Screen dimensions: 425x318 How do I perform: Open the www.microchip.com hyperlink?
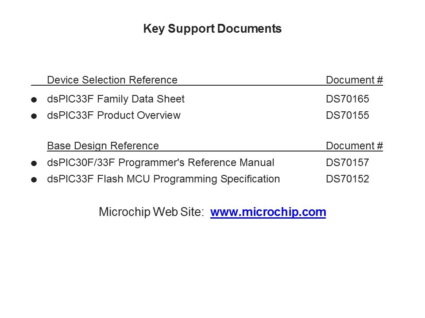(269, 212)
